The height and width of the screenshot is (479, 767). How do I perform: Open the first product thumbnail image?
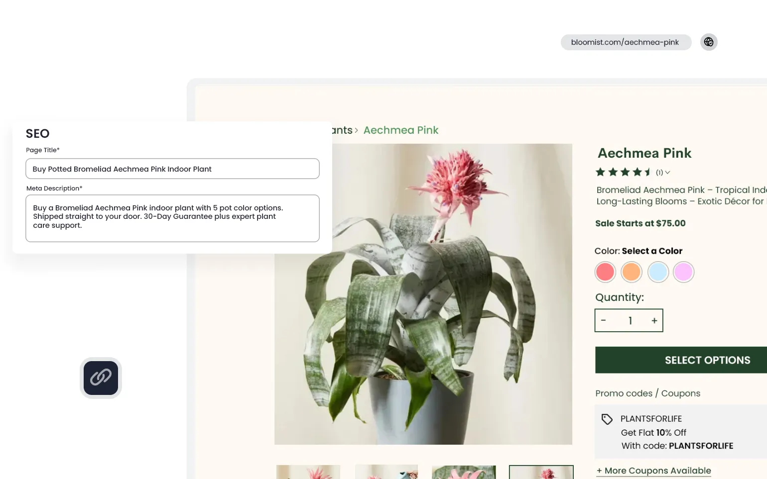click(x=308, y=472)
